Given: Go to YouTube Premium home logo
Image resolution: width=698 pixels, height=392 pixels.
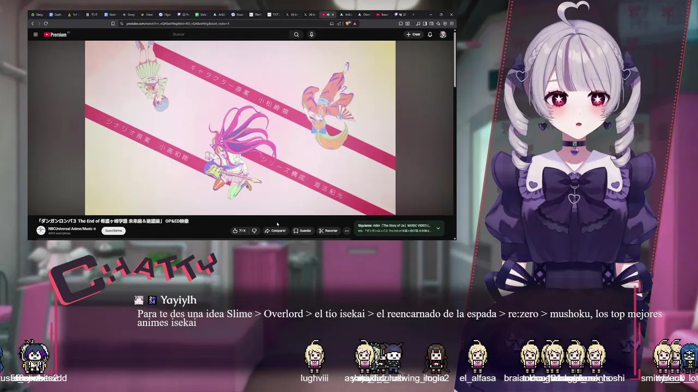Looking at the screenshot, I should (x=56, y=34).
